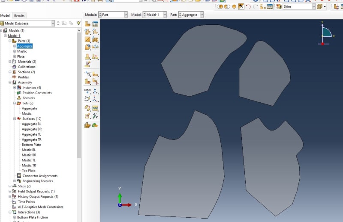The width and height of the screenshot is (343, 222).
Task: Expand the Steps (2) node
Action: pos(10,186)
